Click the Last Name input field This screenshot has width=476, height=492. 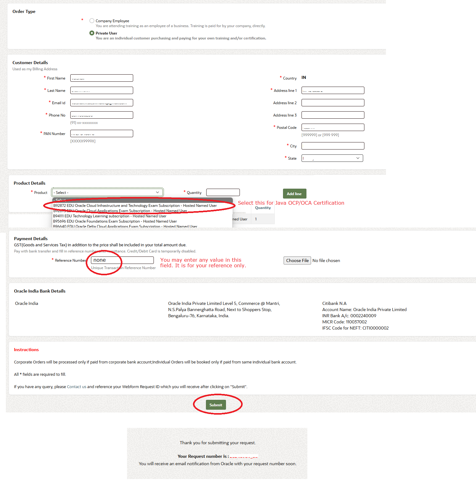click(102, 90)
